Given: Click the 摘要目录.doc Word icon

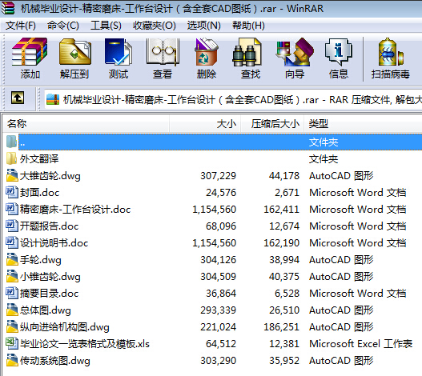Looking at the screenshot, I should pos(11,293).
